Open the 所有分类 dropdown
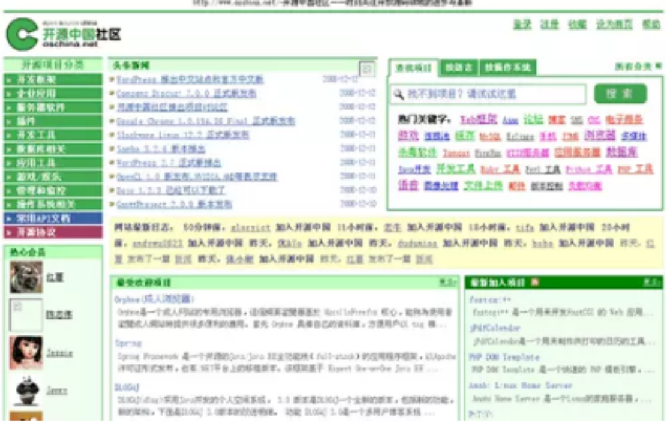 [638, 66]
